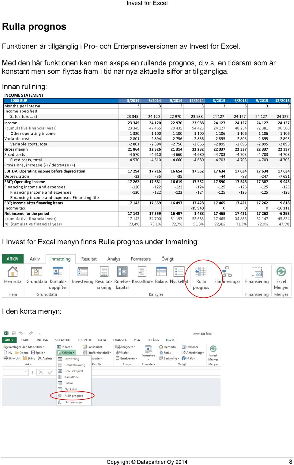Click Ny to create a new file
The width and height of the screenshot is (294, 465).
8,353
